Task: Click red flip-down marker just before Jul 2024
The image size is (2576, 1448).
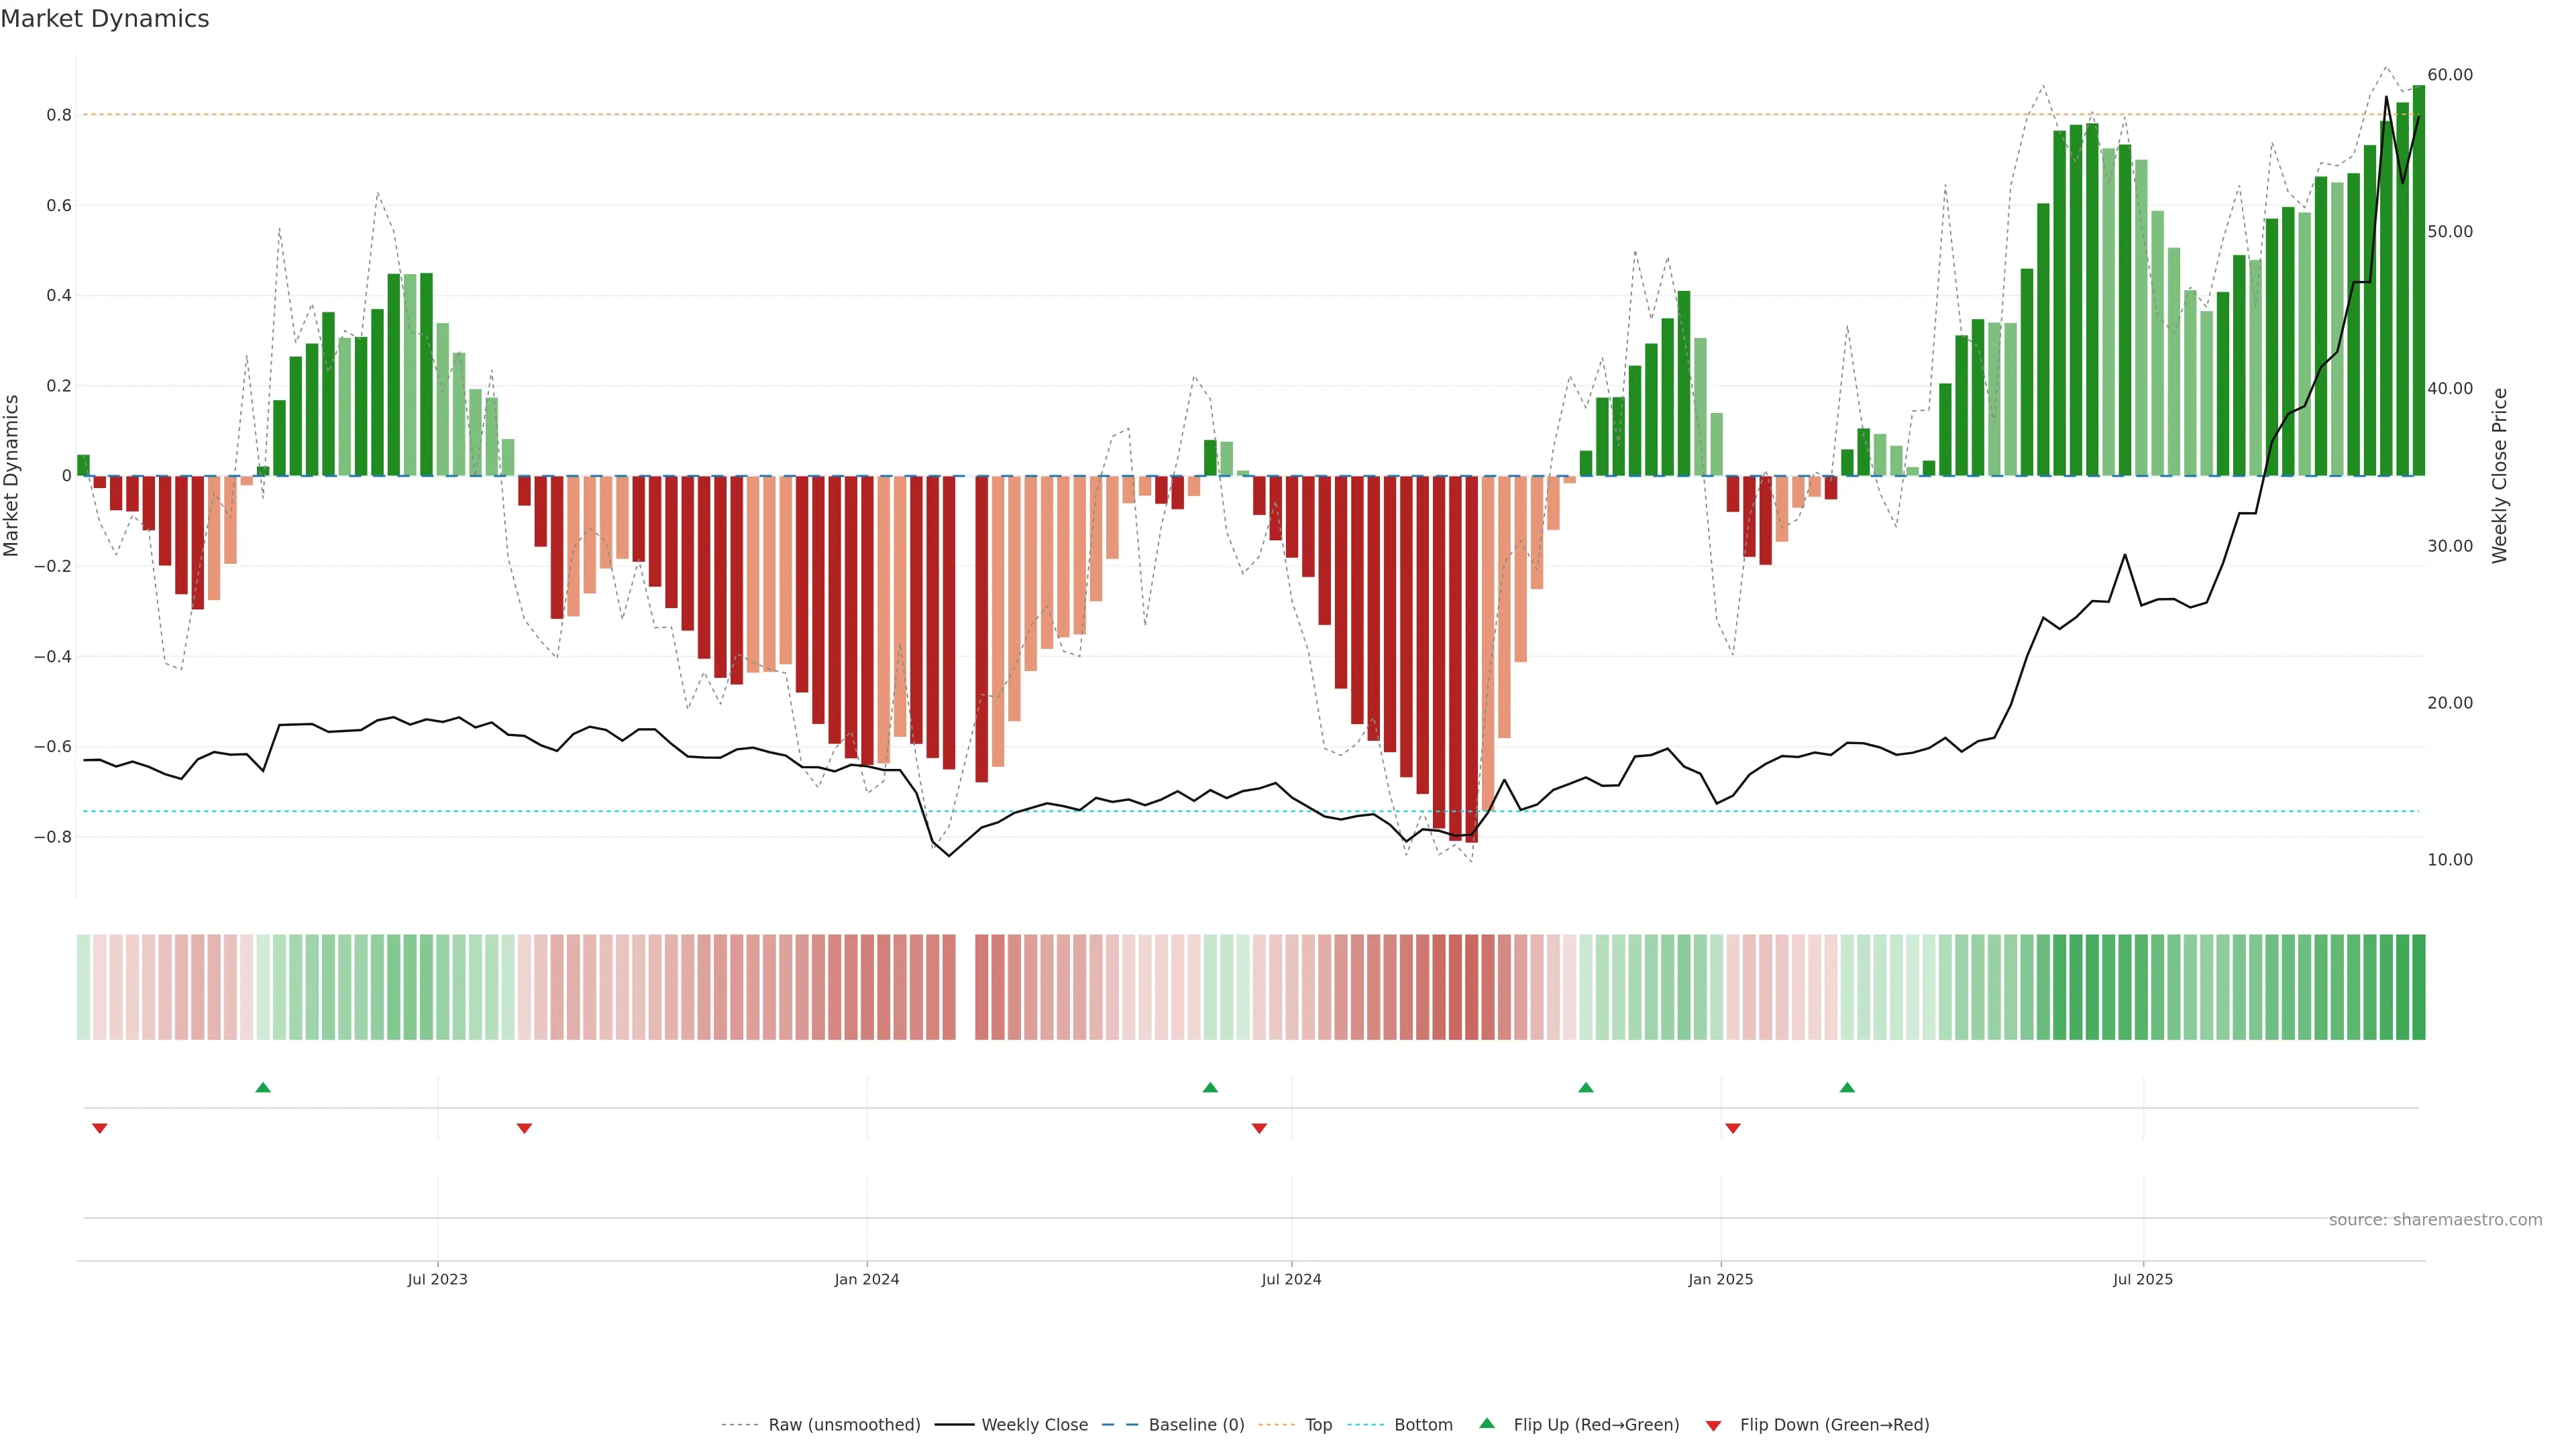Action: click(x=1259, y=1128)
